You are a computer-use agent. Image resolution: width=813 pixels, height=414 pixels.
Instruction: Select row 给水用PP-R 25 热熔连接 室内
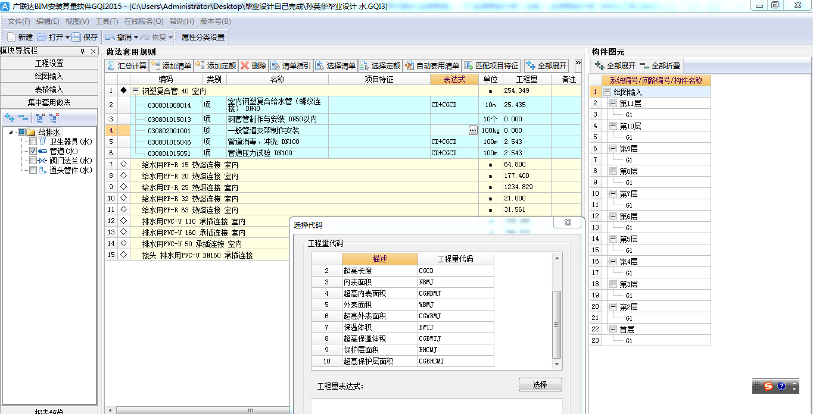(343, 187)
